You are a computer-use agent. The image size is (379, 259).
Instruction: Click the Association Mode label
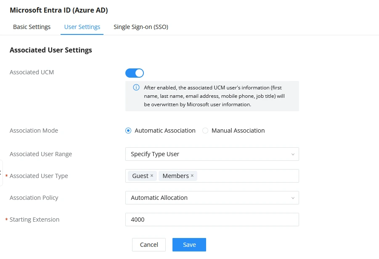point(34,131)
